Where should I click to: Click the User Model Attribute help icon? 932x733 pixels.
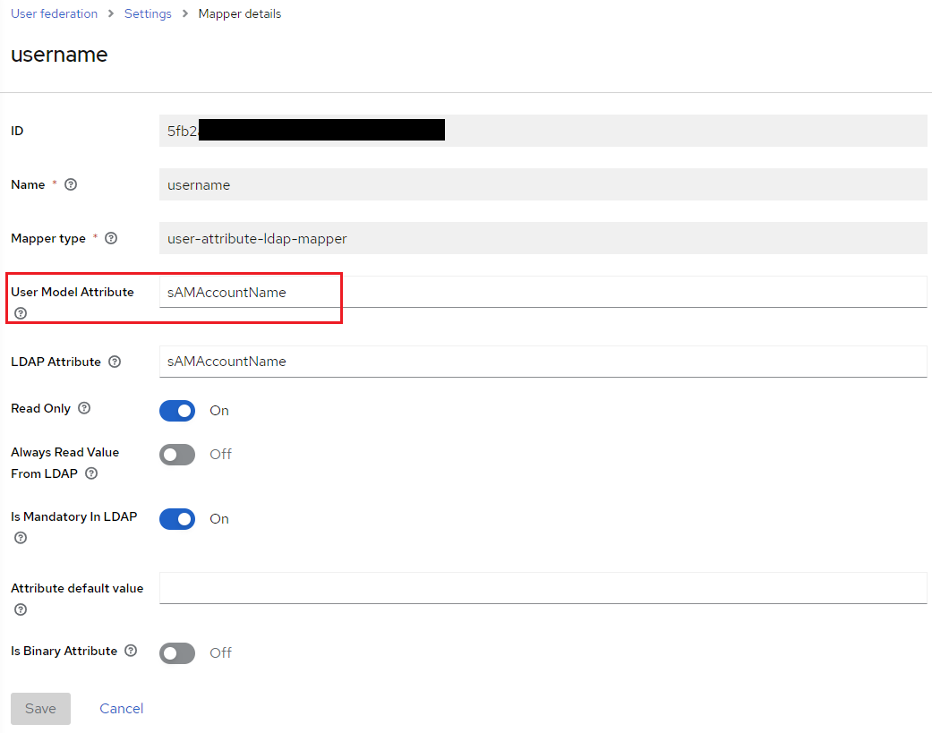[x=20, y=313]
